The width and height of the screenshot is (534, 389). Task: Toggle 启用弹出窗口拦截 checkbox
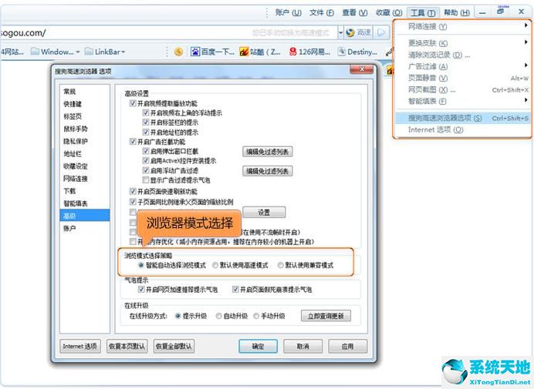pyautogui.click(x=146, y=151)
